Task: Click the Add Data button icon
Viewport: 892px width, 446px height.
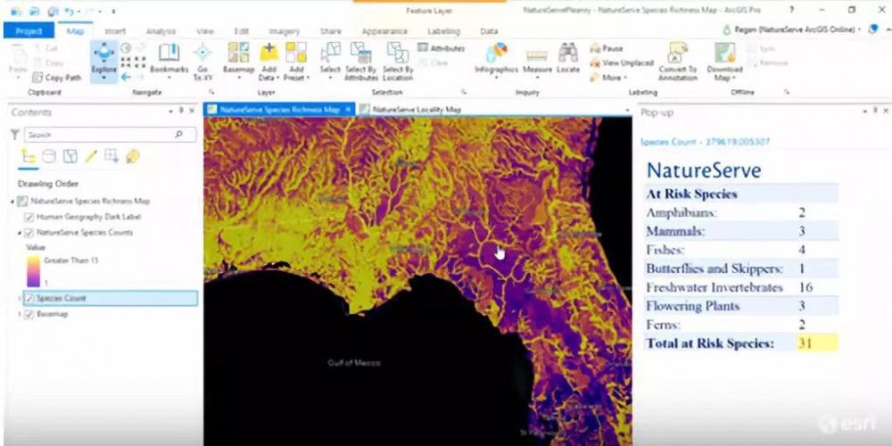Action: [268, 53]
